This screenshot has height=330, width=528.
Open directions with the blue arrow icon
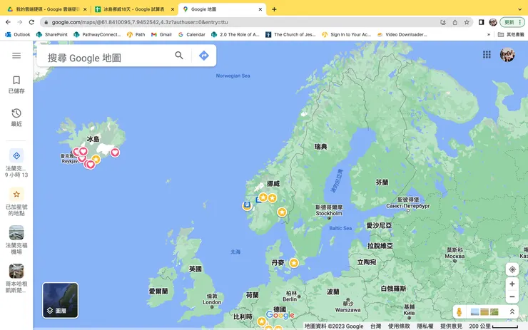point(204,56)
